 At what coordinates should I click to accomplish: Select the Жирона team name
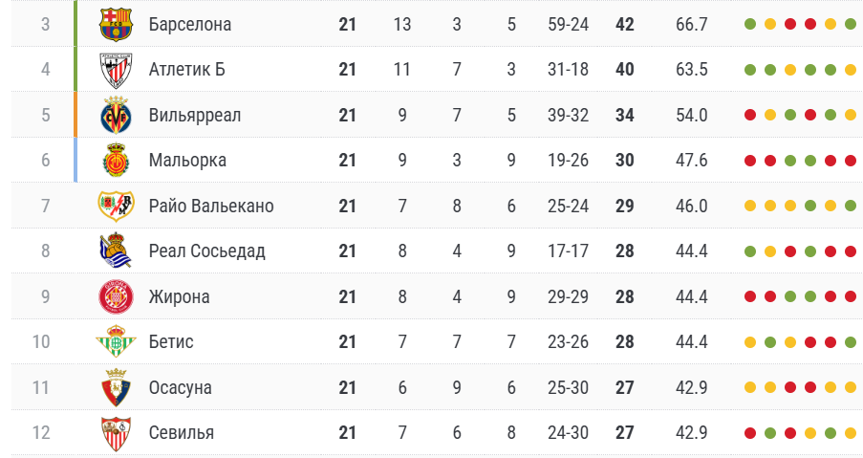click(x=179, y=296)
